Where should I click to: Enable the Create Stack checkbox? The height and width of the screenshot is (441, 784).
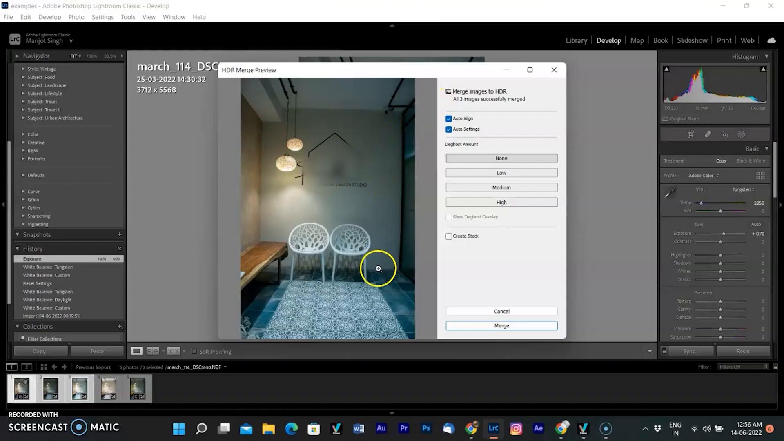449,236
